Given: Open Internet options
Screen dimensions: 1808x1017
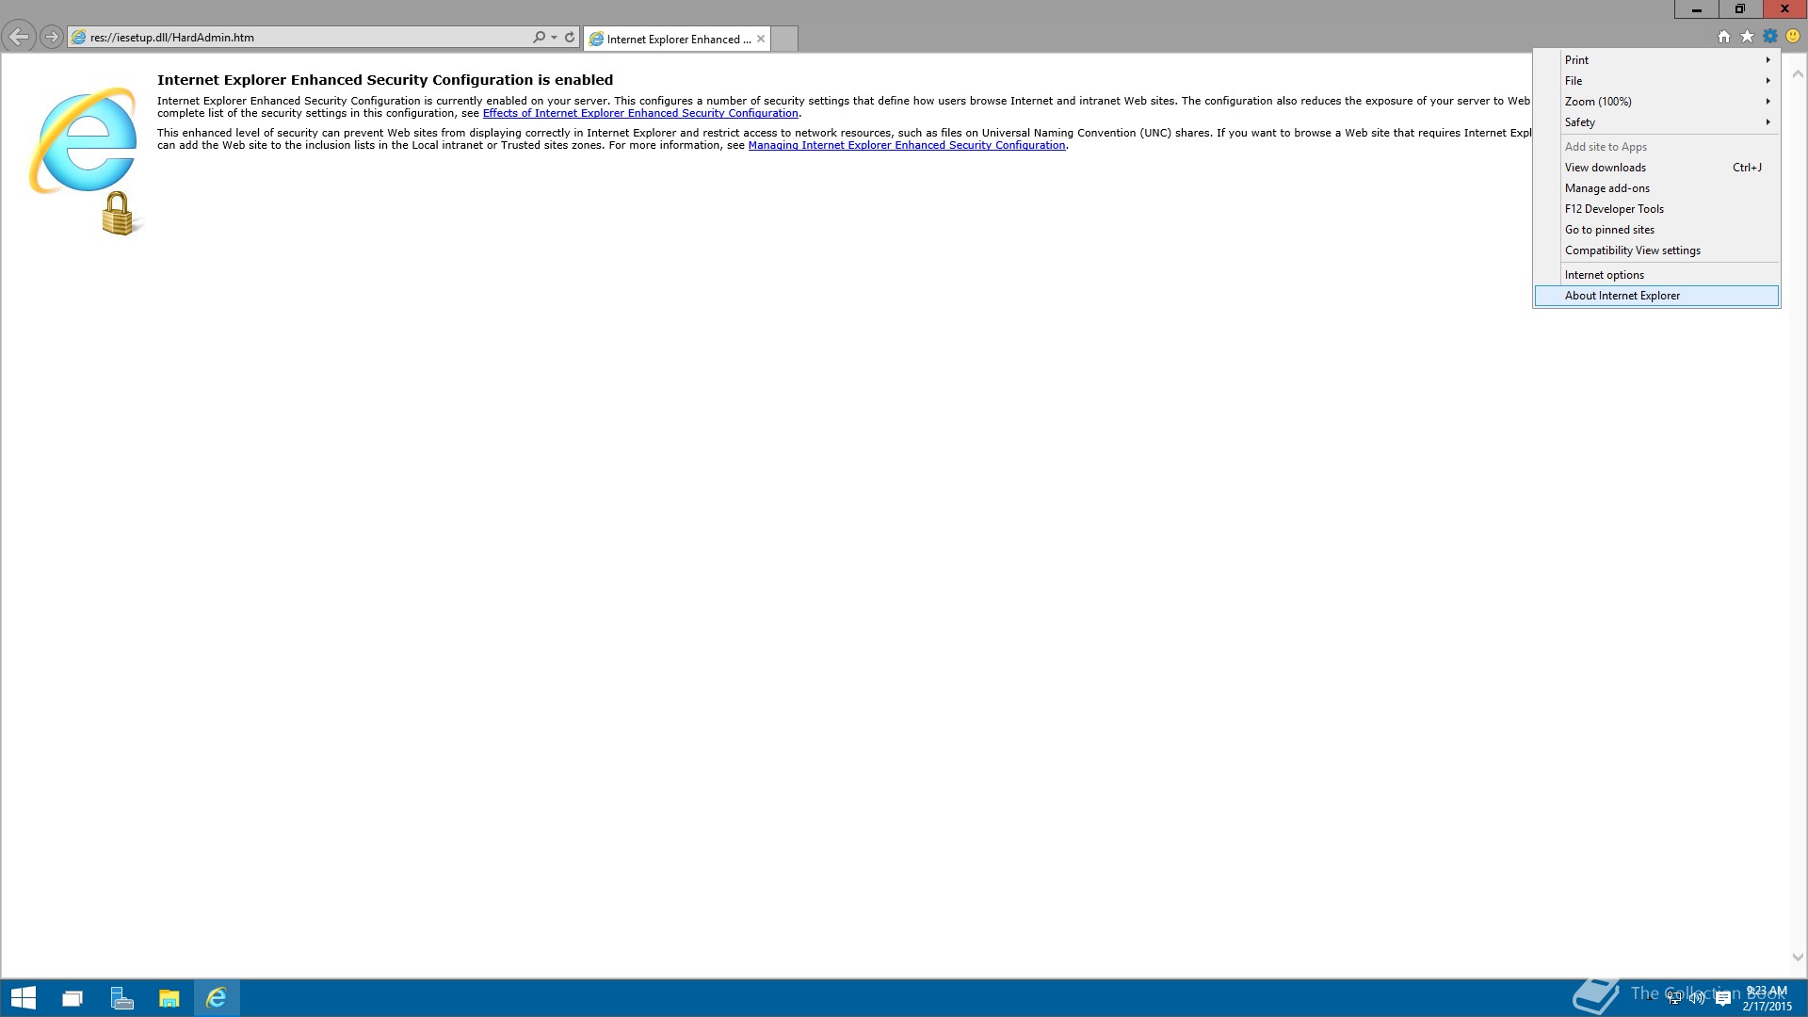Looking at the screenshot, I should coord(1656,275).
